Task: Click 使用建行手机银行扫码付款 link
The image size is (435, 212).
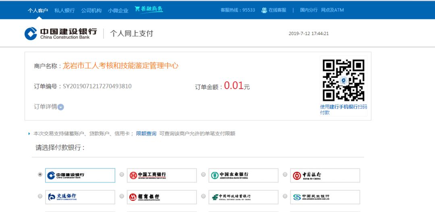Action: pos(344,110)
